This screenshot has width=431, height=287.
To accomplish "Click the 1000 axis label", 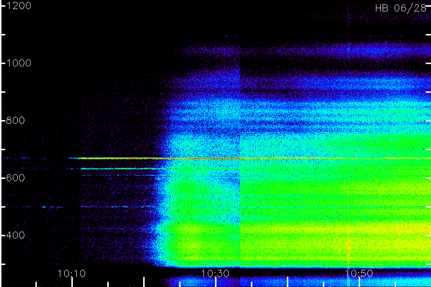I will click(x=18, y=63).
